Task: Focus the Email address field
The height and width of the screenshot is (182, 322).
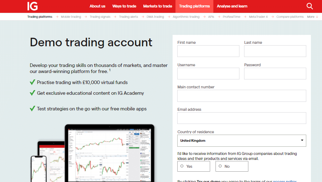Action: point(242,118)
